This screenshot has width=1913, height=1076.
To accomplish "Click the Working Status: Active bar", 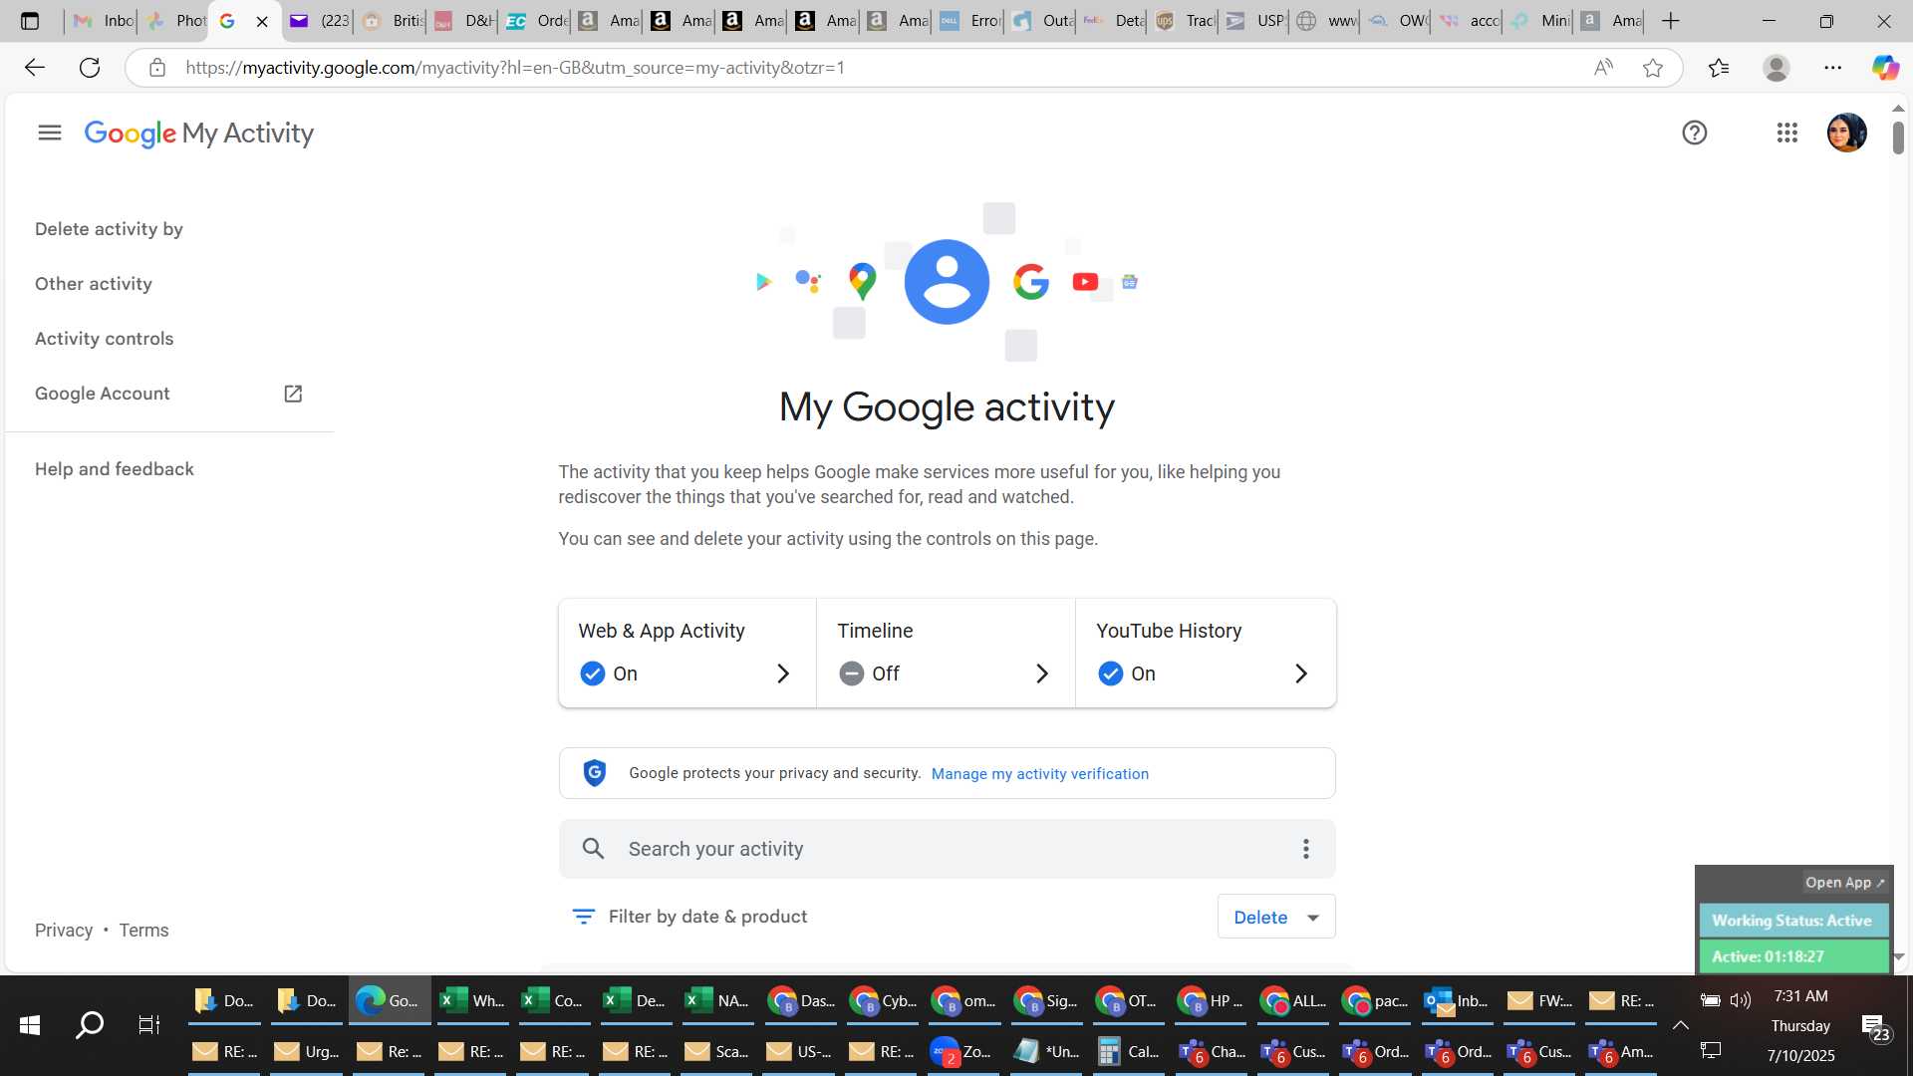I will click(1792, 921).
